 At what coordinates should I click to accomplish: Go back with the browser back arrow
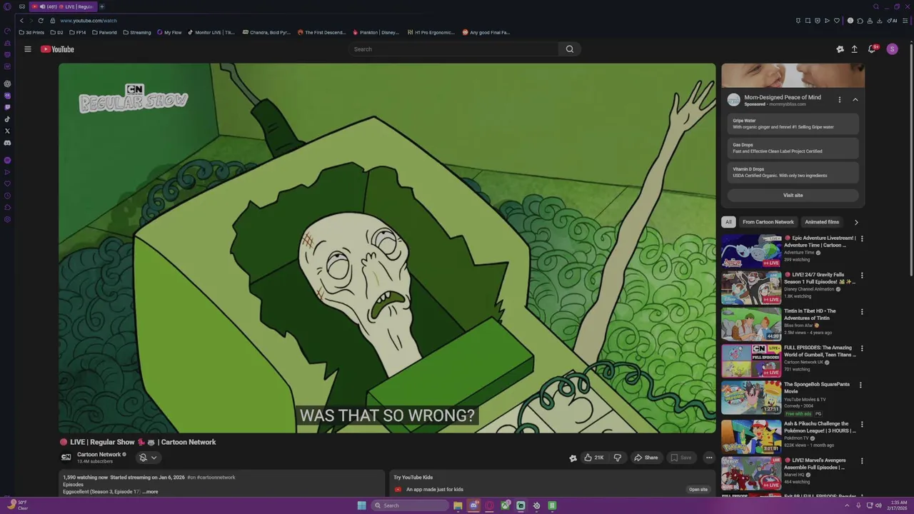click(21, 21)
